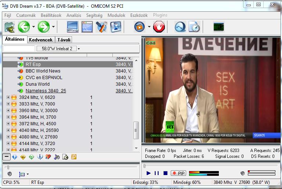Open the satellite channel list toolbar icon

tap(10, 27)
